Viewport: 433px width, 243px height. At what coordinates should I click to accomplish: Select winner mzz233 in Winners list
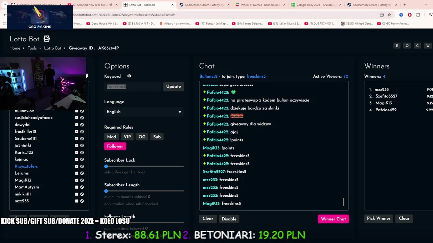point(382,89)
